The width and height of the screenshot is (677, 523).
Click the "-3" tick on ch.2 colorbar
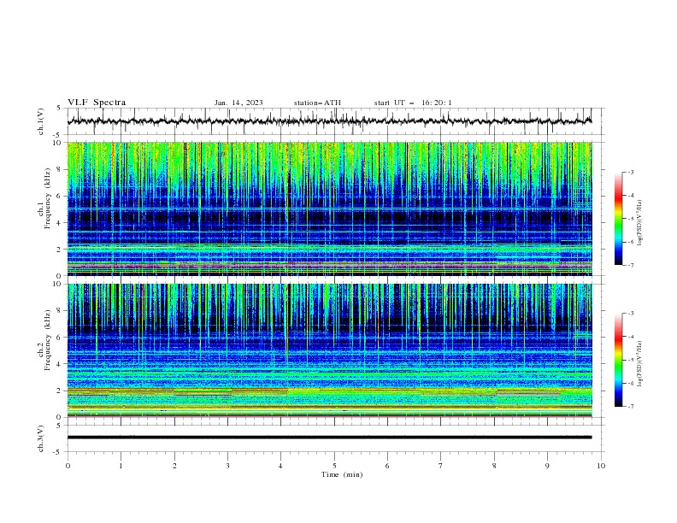tap(630, 314)
